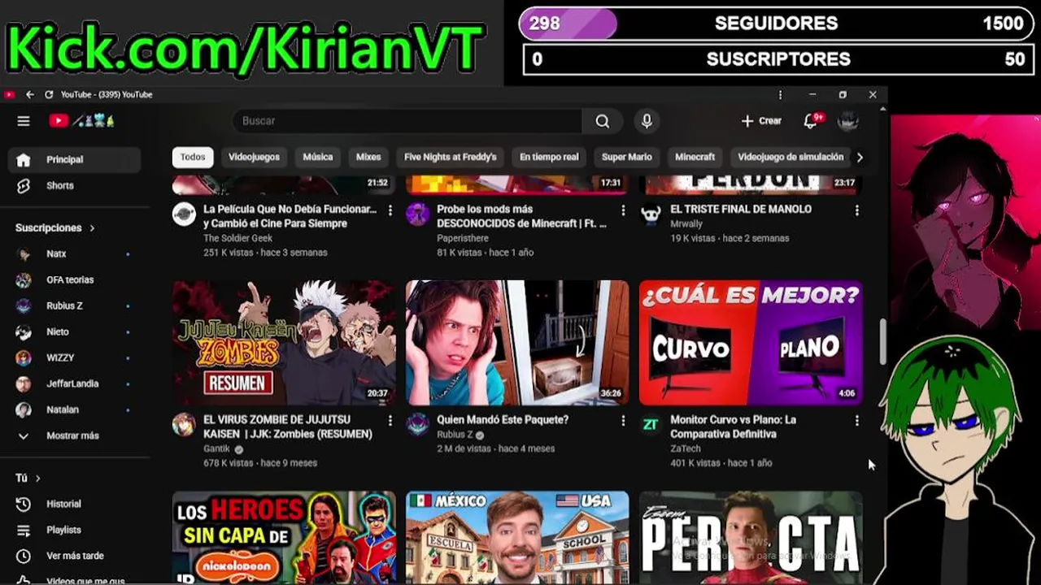
Task: Open Ver más tarde in sidebar
Action: coord(75,556)
